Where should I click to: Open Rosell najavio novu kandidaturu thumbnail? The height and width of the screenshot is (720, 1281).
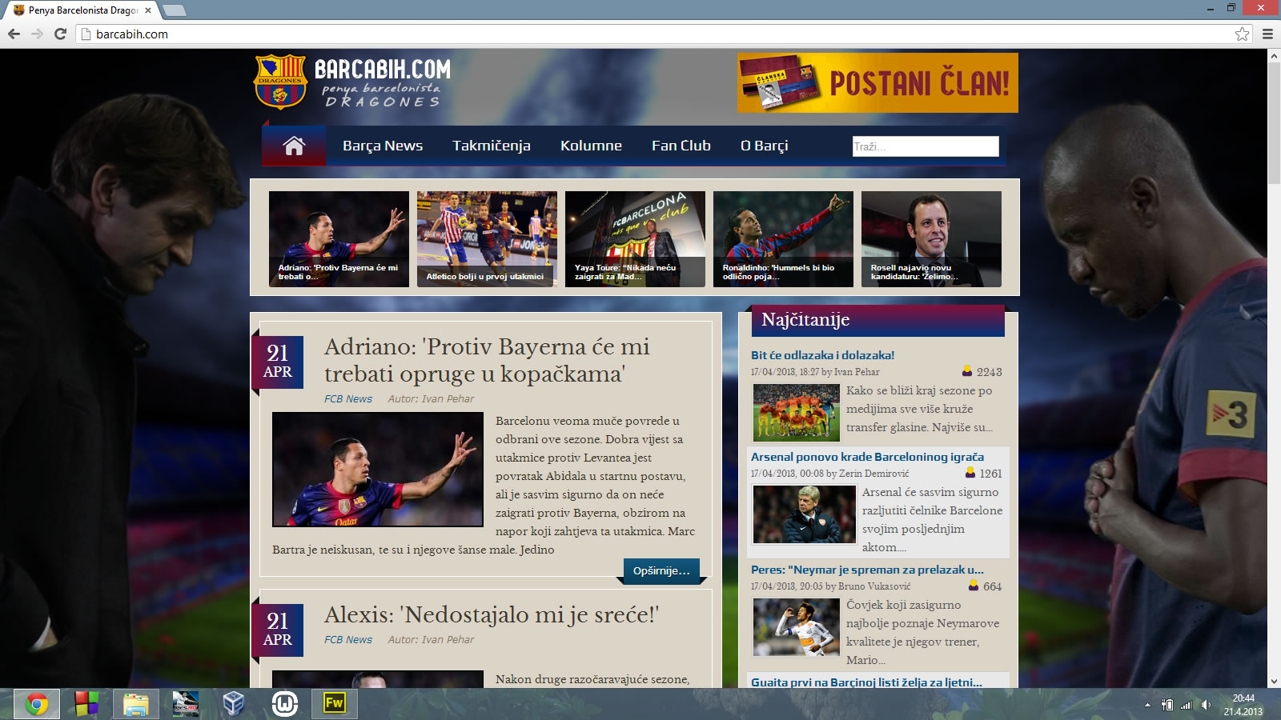coord(931,239)
